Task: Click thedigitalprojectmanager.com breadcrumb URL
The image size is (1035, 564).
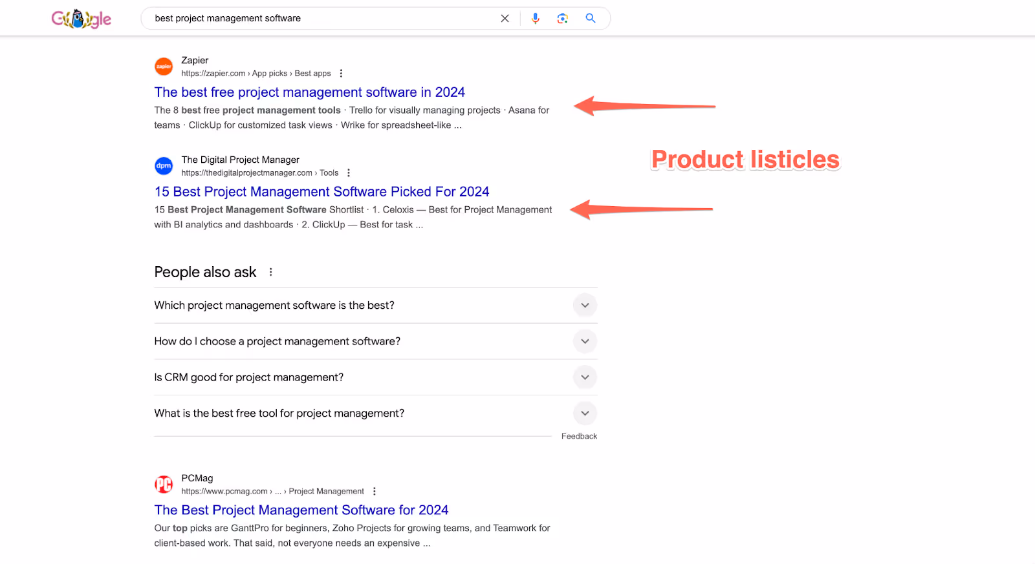Action: (x=259, y=173)
